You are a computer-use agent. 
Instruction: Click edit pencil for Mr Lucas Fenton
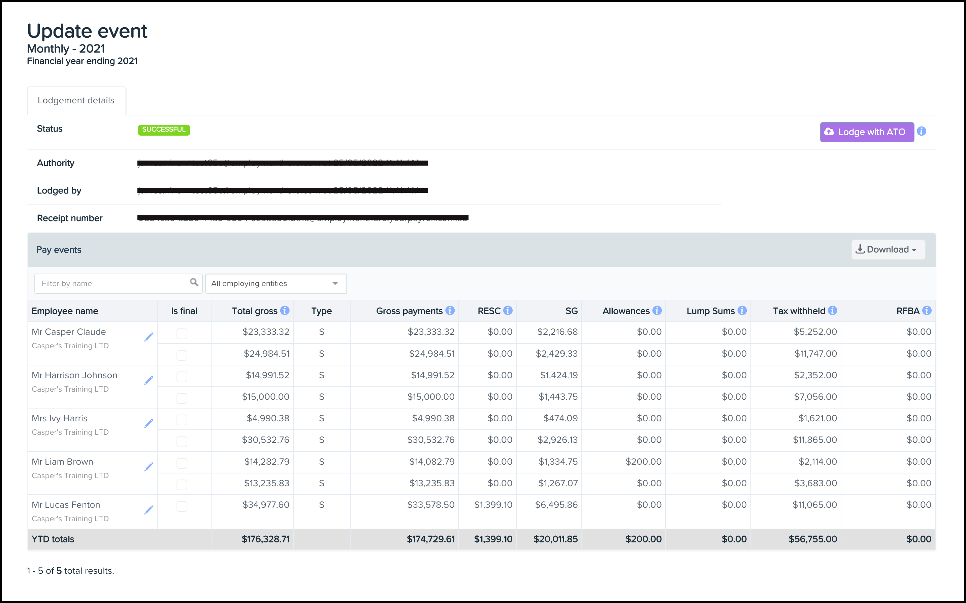pos(149,510)
